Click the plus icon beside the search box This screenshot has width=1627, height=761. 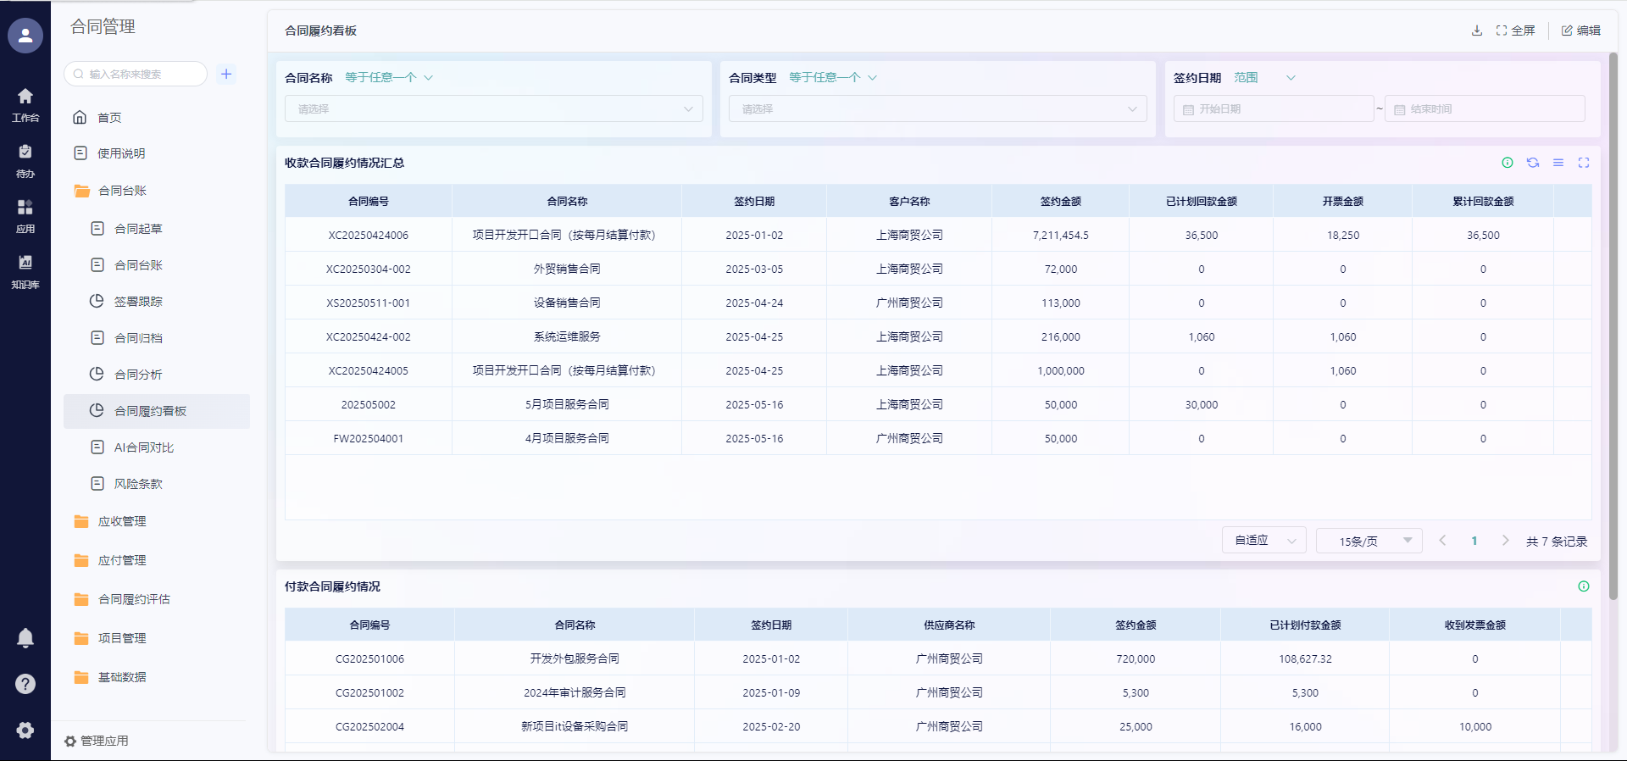coord(226,74)
